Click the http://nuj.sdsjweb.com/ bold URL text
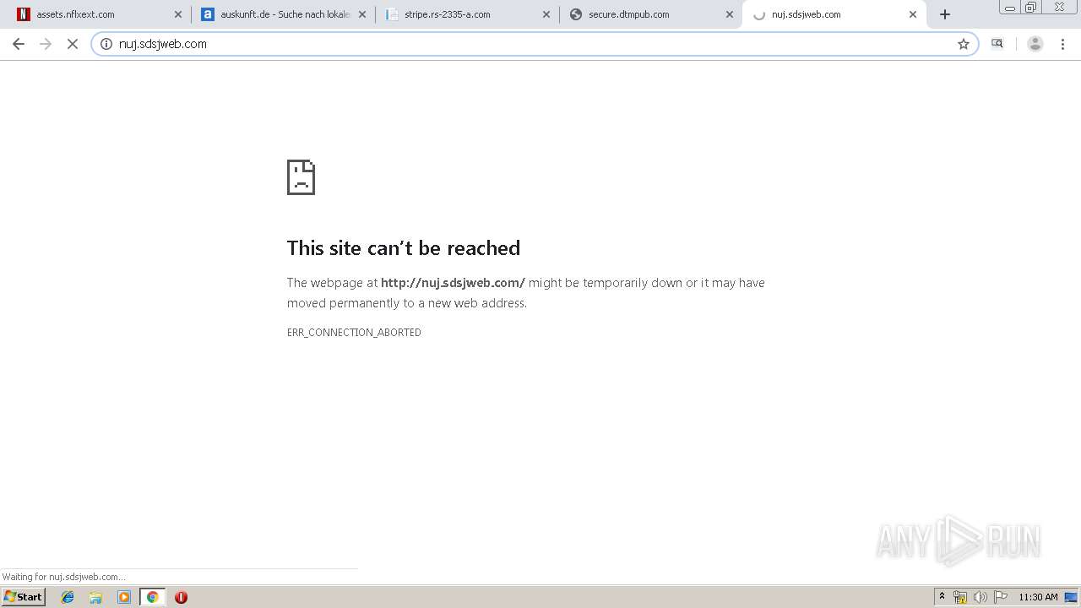Screen dimensions: 1081x608 [x=453, y=283]
